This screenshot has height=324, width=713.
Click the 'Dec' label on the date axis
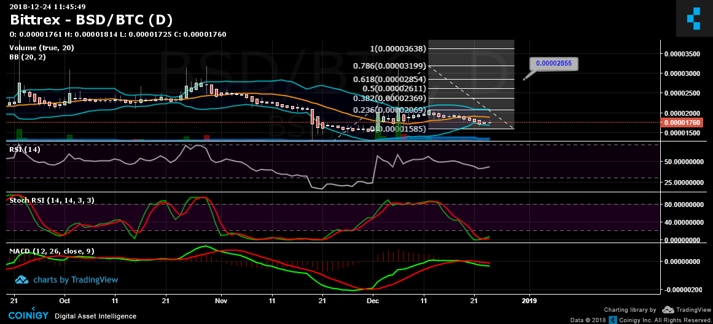pos(373,301)
